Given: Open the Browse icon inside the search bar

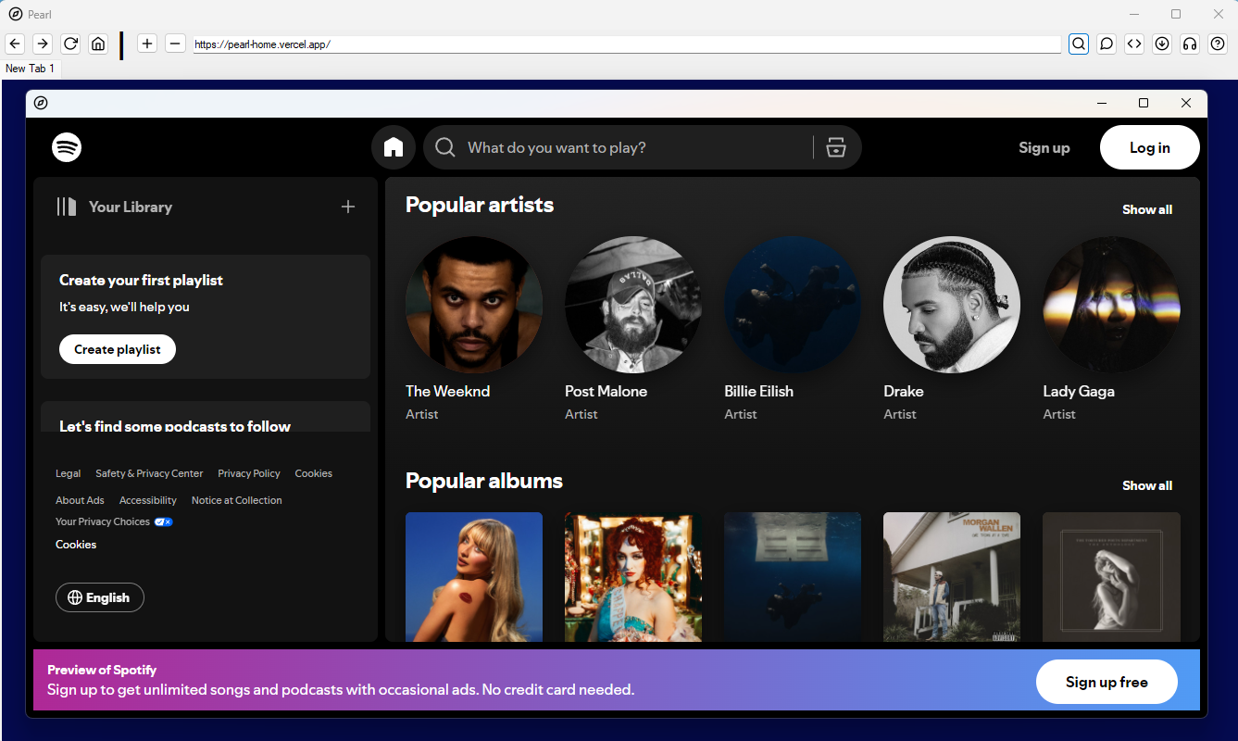Looking at the screenshot, I should [x=835, y=146].
